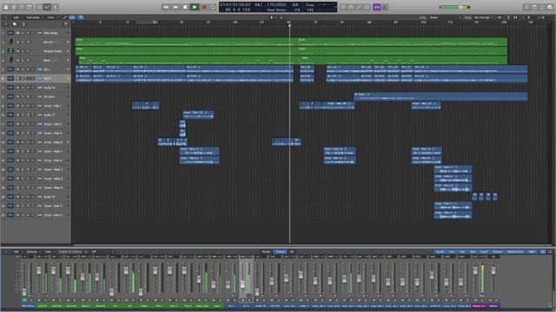
Task: Open the Note Pads icon
Action: click(534, 7)
